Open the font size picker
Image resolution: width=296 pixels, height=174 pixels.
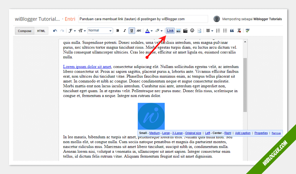82,31
